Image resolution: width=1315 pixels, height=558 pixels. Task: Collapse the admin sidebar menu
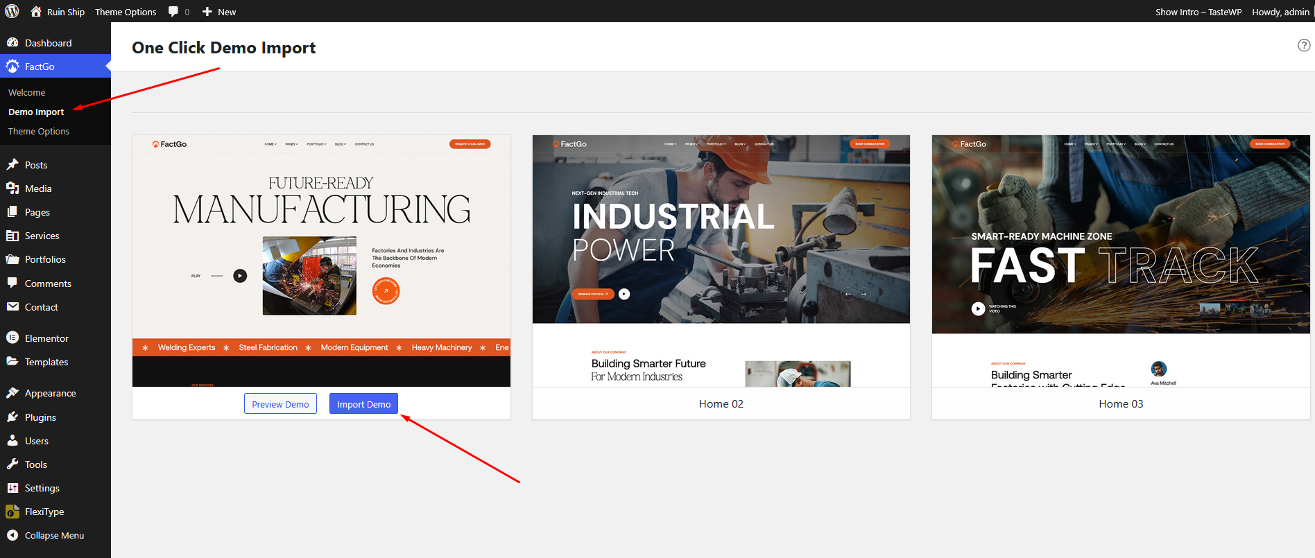point(55,535)
